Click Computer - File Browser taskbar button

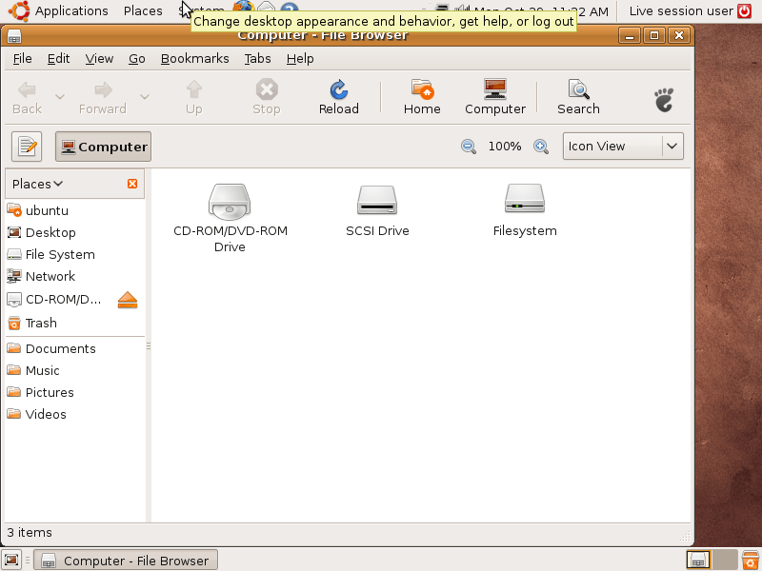point(126,561)
